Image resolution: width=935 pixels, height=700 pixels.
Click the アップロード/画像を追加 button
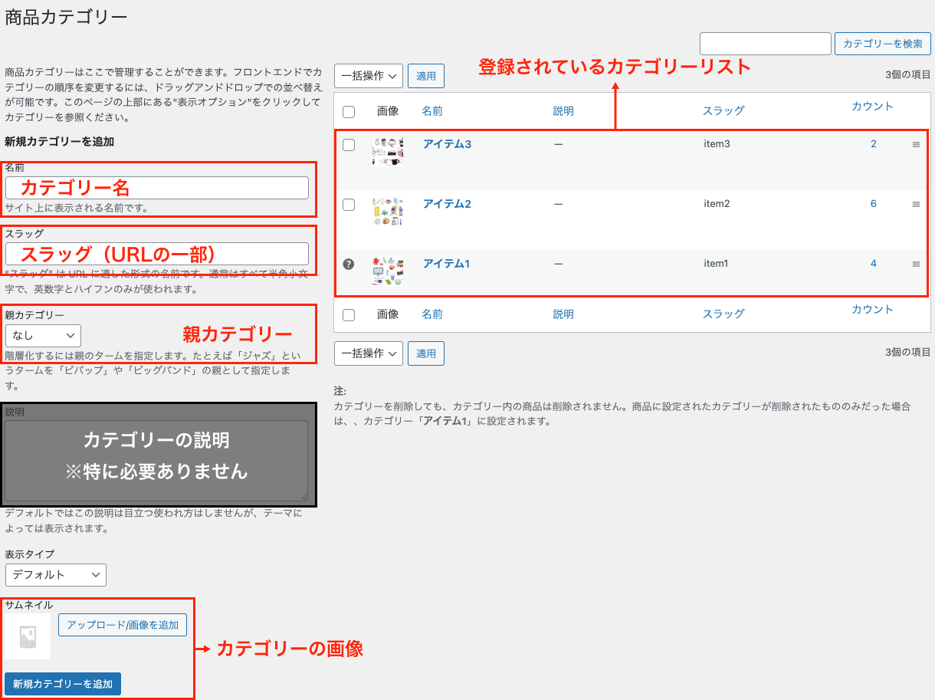pos(123,625)
